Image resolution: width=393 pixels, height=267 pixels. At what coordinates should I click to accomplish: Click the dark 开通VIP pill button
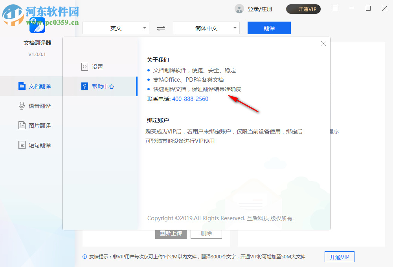coord(303,9)
